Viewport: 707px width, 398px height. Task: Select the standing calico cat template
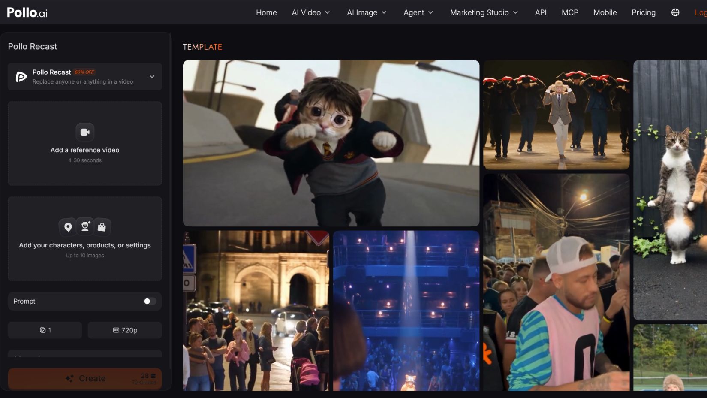670,190
